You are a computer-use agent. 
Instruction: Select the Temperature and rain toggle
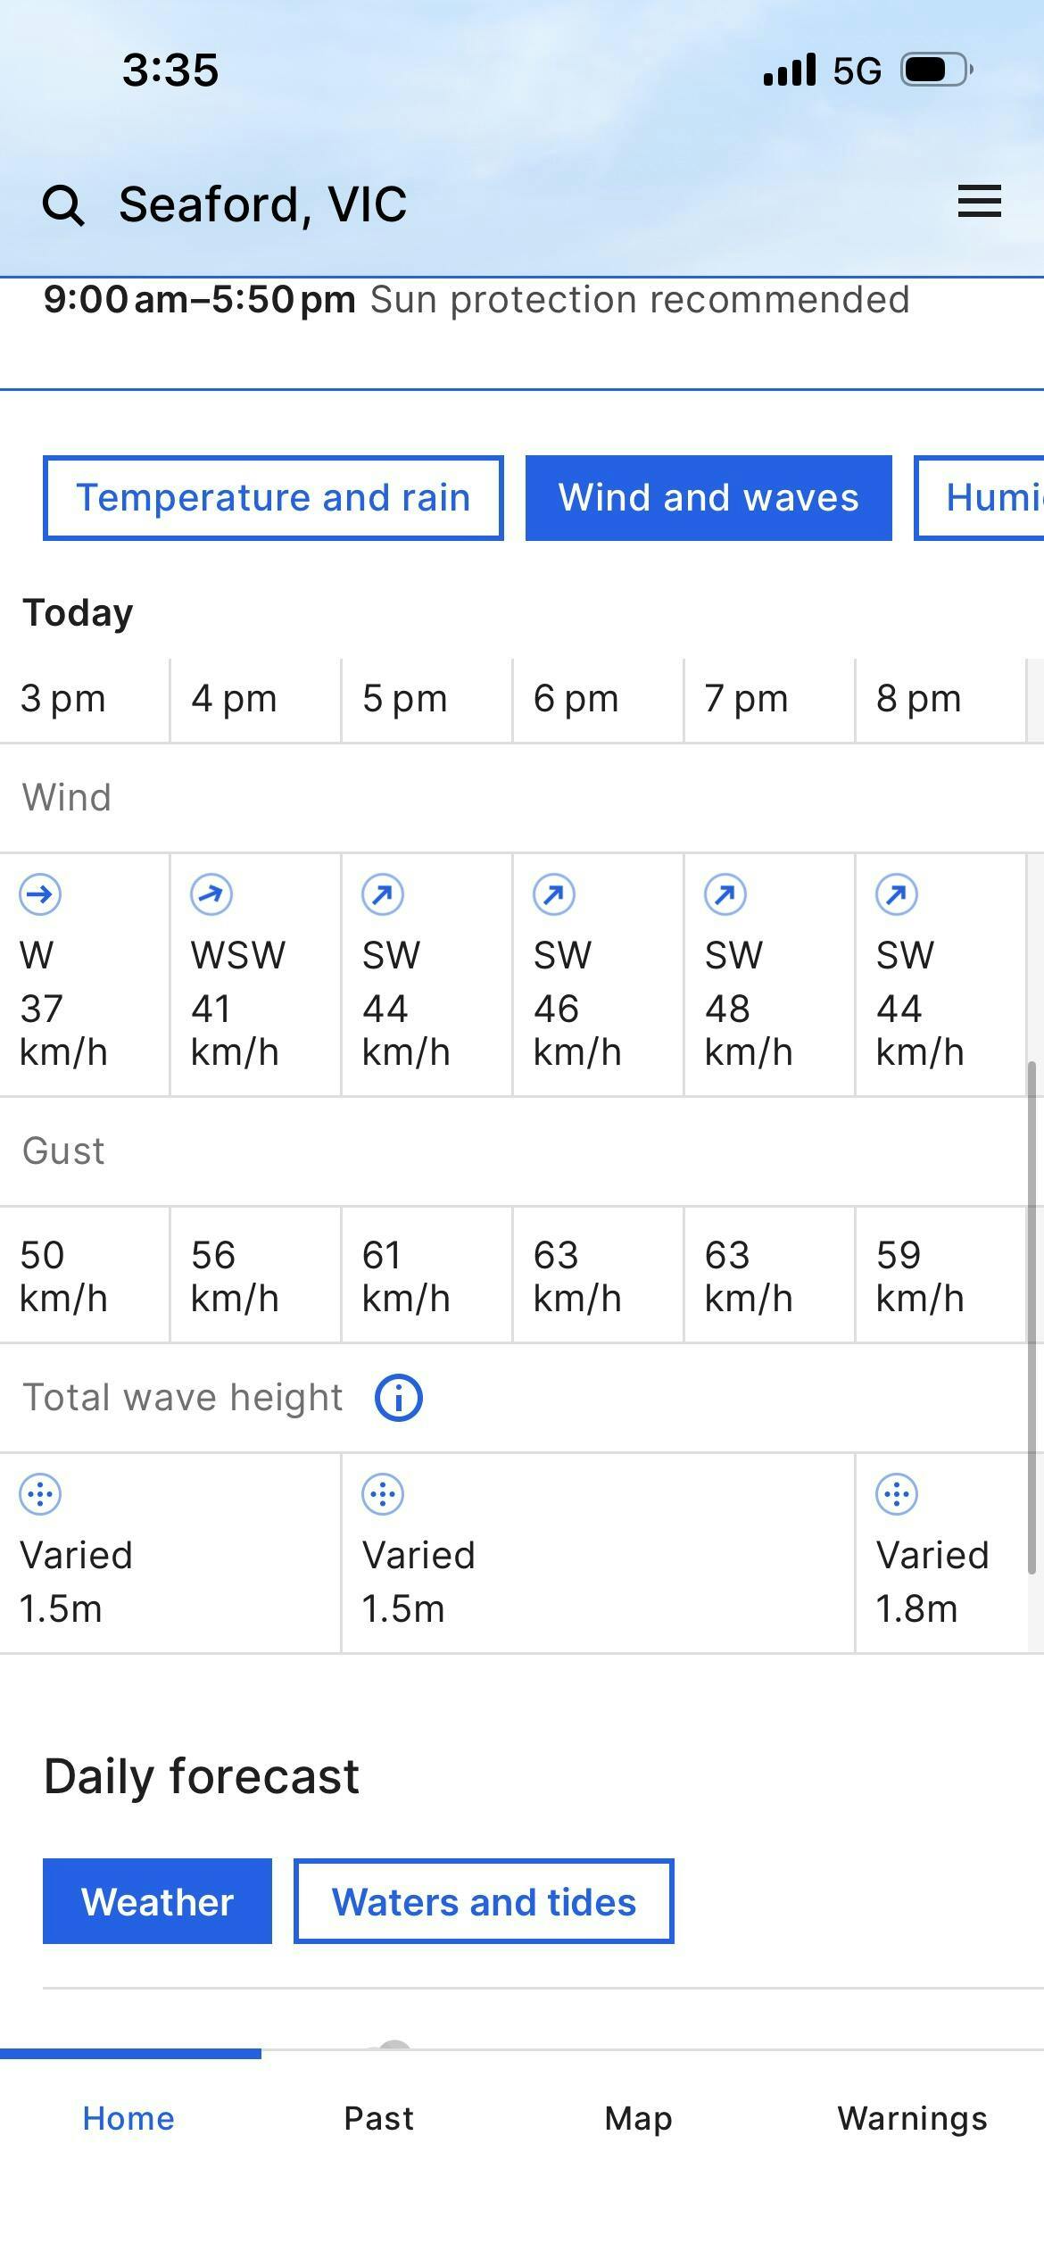tap(273, 498)
